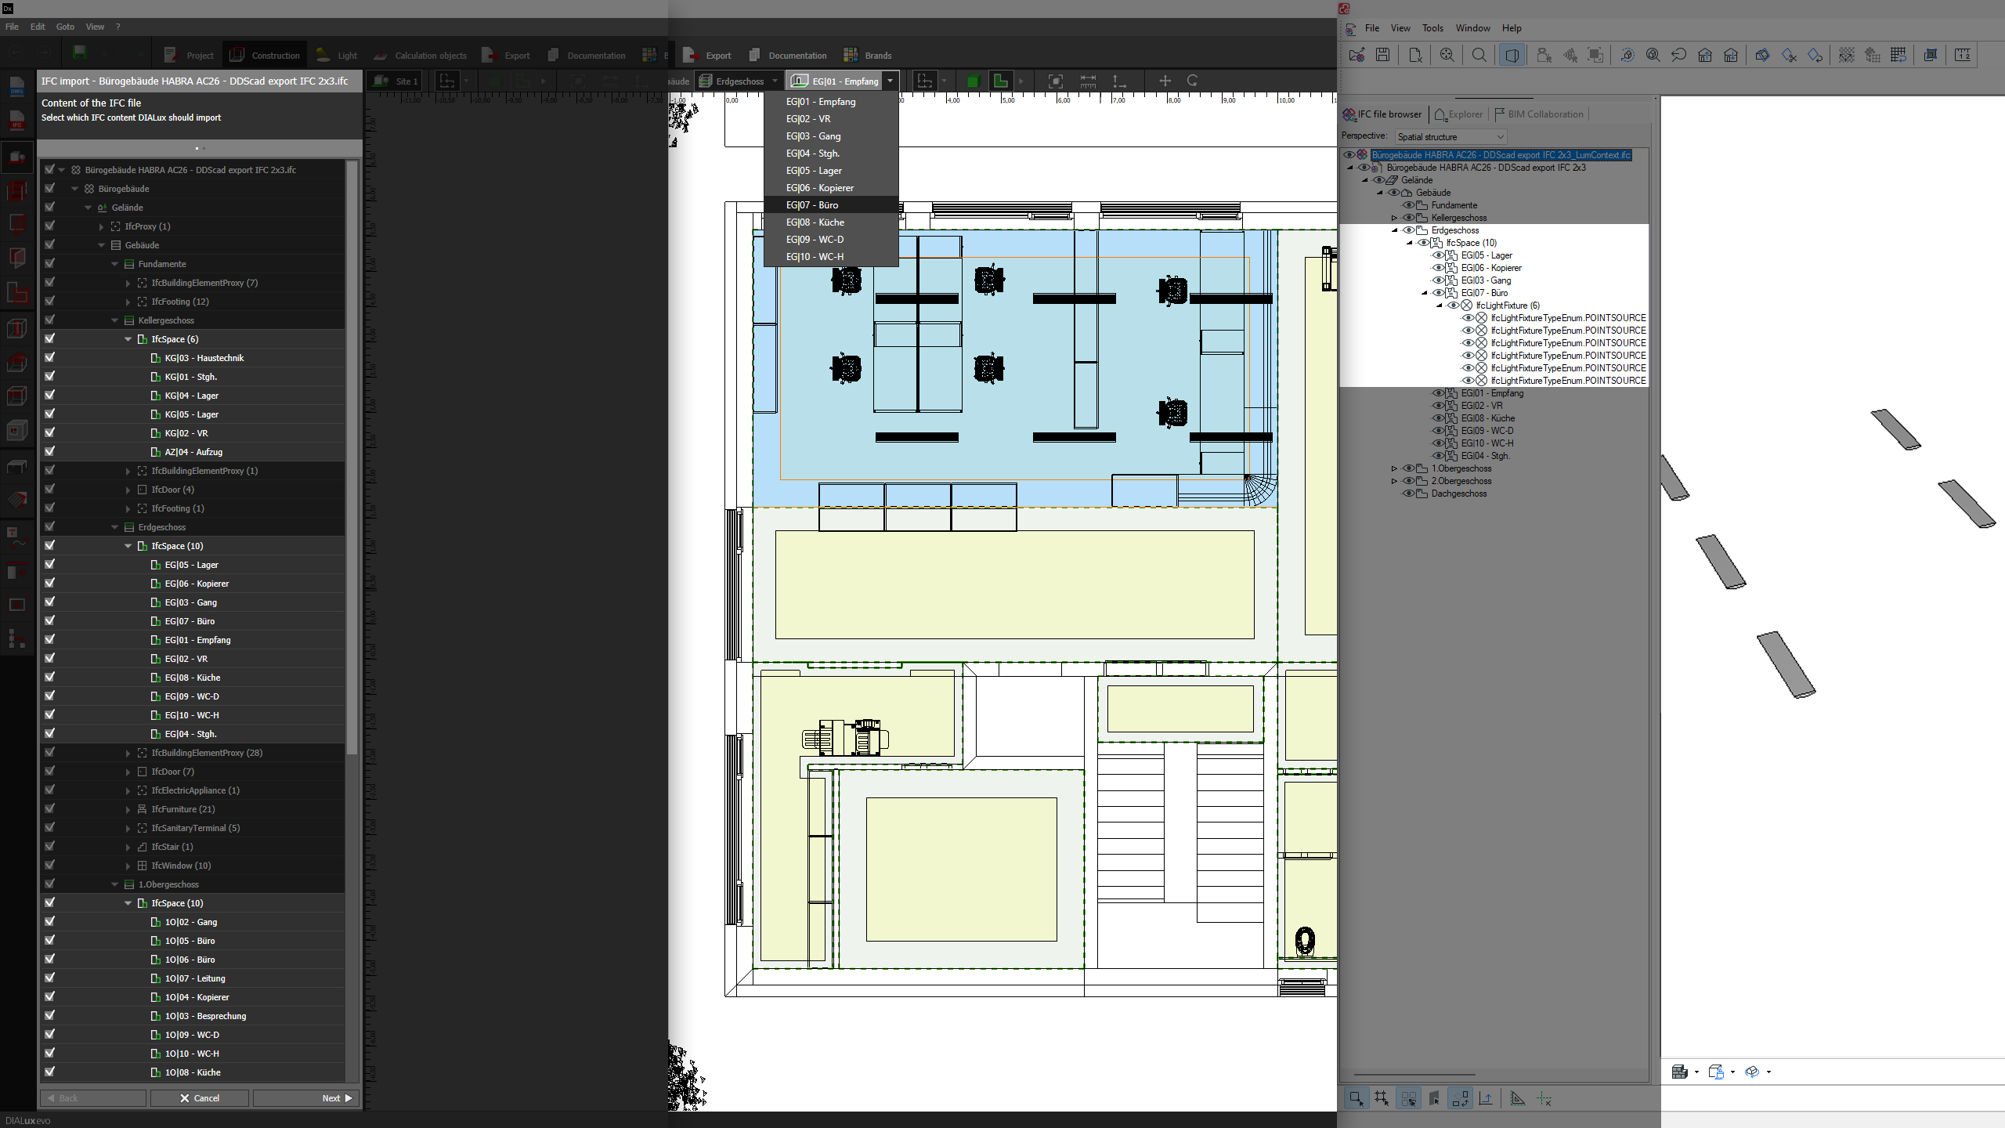Click the Cancel button
Image resolution: width=2005 pixels, height=1128 pixels.
tap(200, 1098)
